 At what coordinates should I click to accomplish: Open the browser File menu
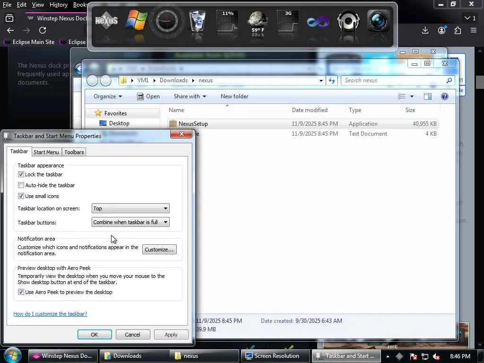[x=7, y=5]
